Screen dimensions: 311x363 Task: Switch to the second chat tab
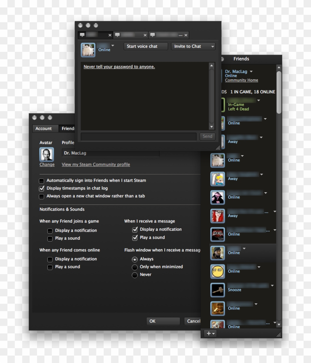(130, 35)
